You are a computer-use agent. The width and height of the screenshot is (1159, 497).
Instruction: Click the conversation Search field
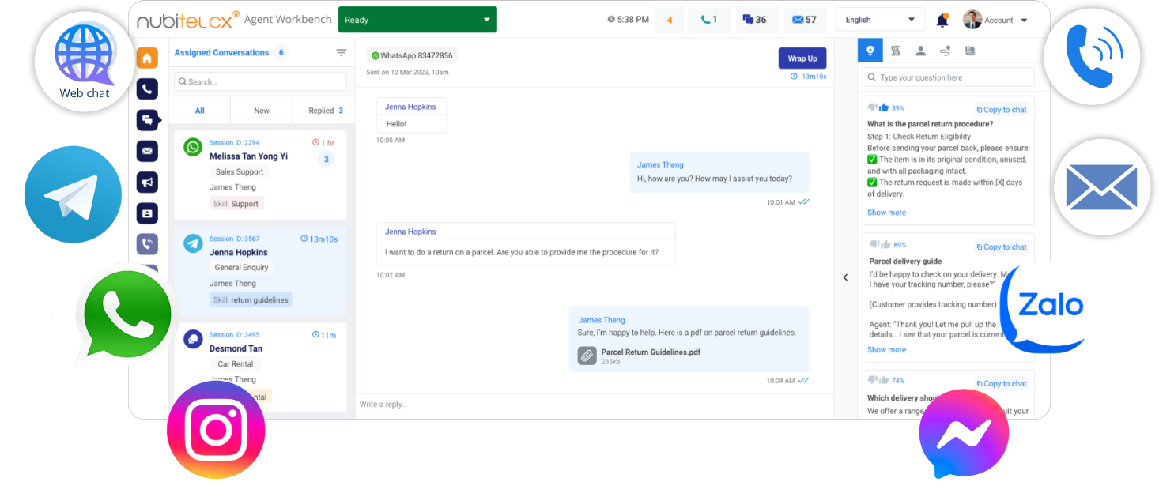[260, 81]
